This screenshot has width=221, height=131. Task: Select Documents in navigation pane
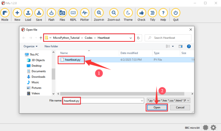click(x=36, y=71)
